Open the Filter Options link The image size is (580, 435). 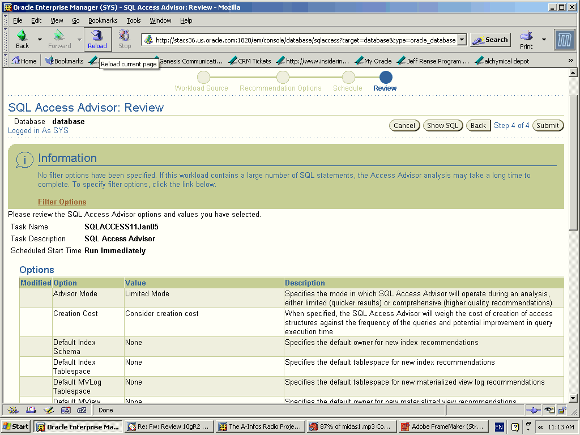pos(62,202)
